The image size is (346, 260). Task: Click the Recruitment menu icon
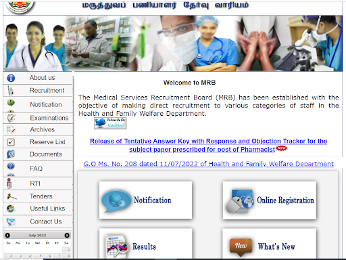10,91
